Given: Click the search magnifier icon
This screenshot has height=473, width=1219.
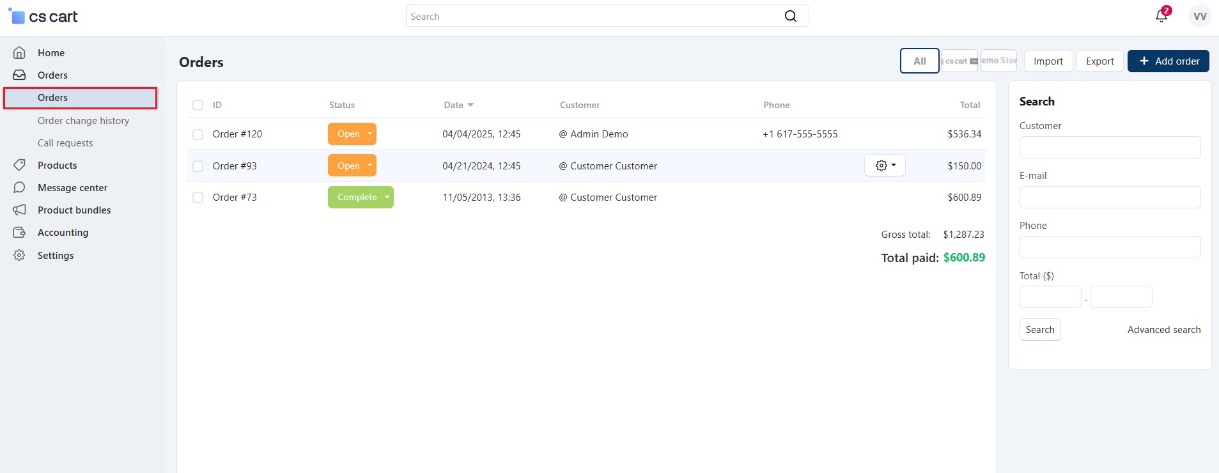Looking at the screenshot, I should [x=791, y=16].
